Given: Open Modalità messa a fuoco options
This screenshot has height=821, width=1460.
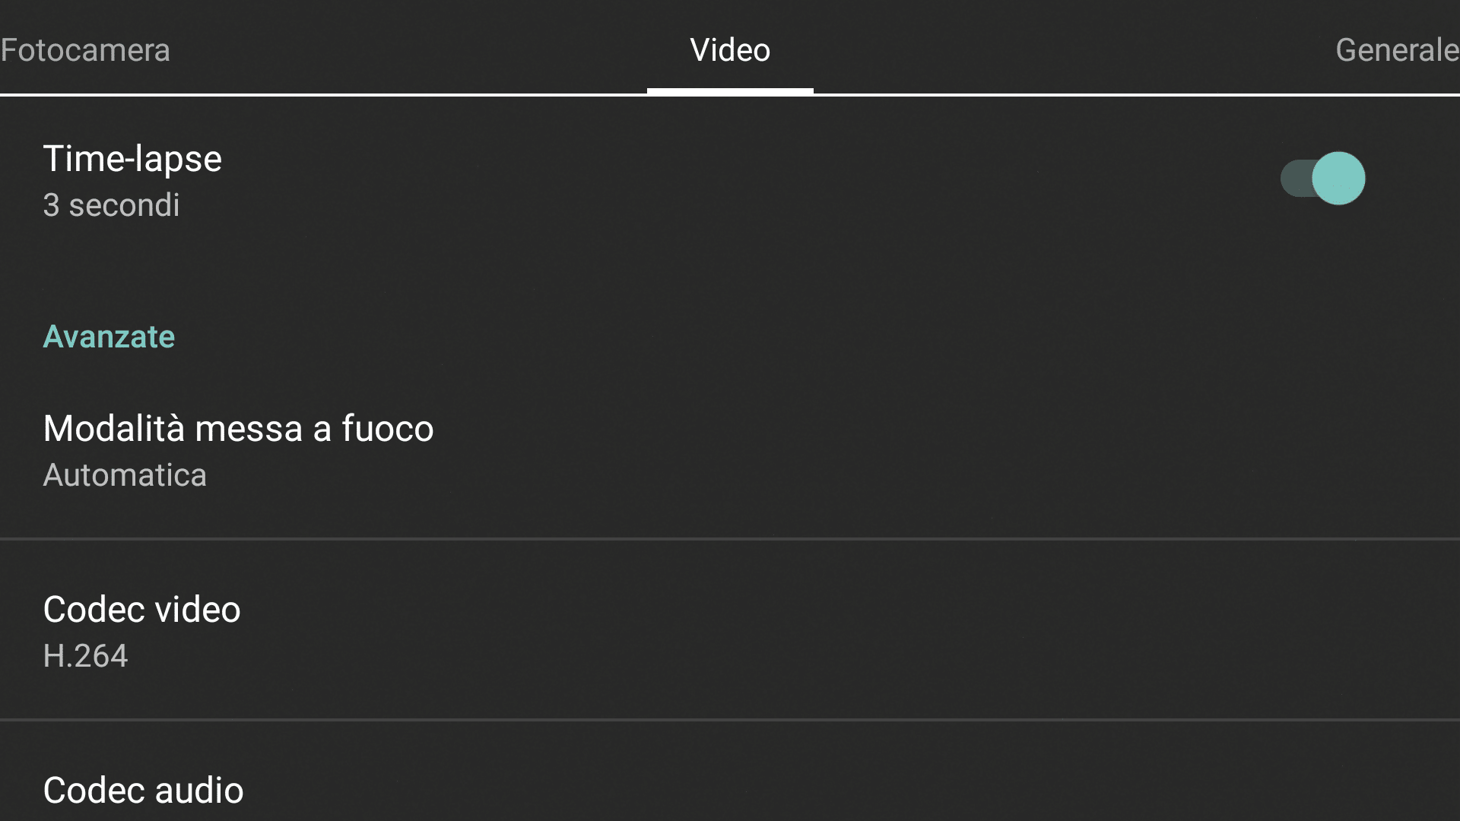Looking at the screenshot, I should 238,429.
